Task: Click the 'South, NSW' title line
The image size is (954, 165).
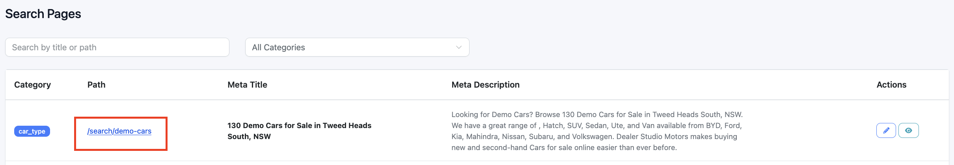Action: [249, 137]
